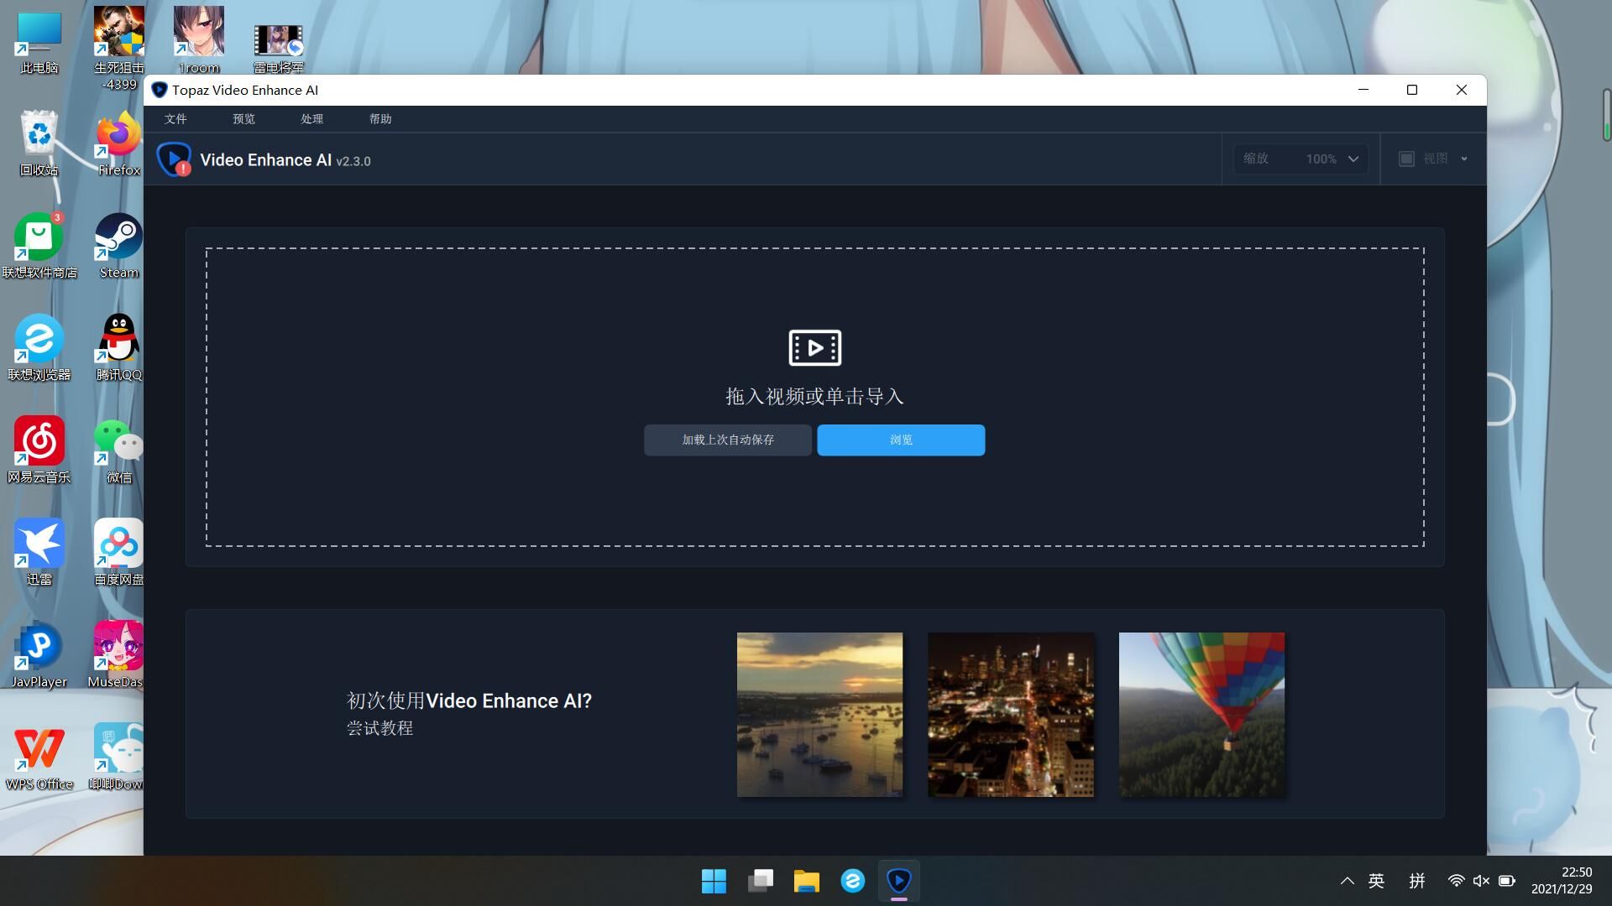Open the night city tutorial thumbnail
The height and width of the screenshot is (906, 1612).
[x=1010, y=714]
